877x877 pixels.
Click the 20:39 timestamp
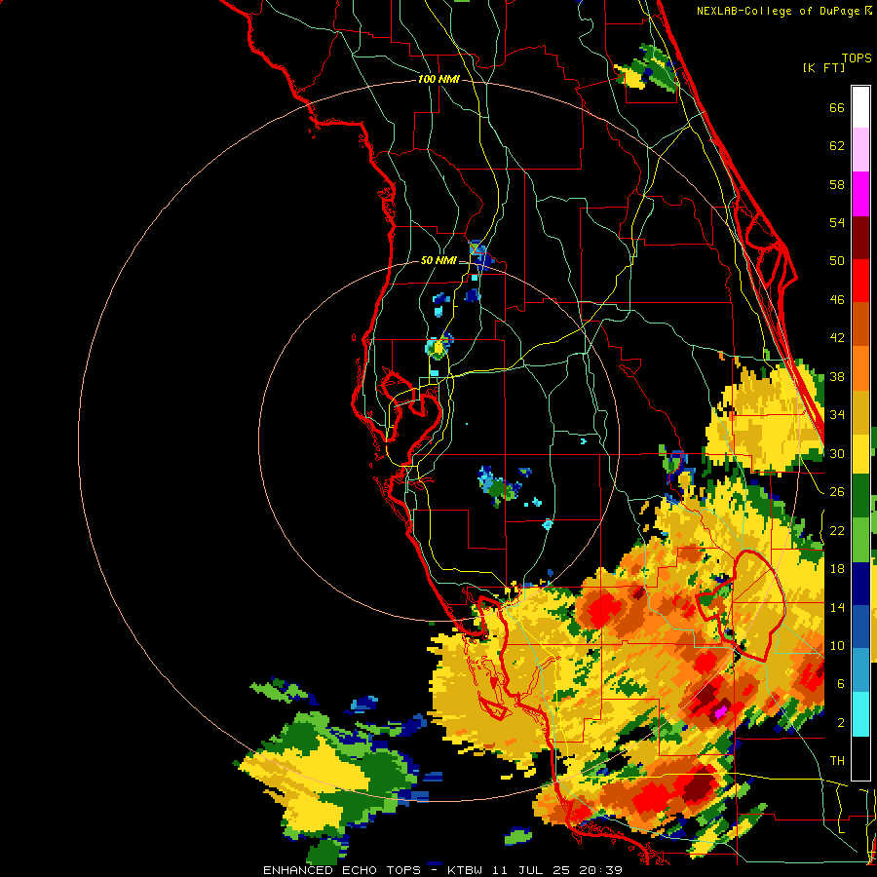coord(601,870)
